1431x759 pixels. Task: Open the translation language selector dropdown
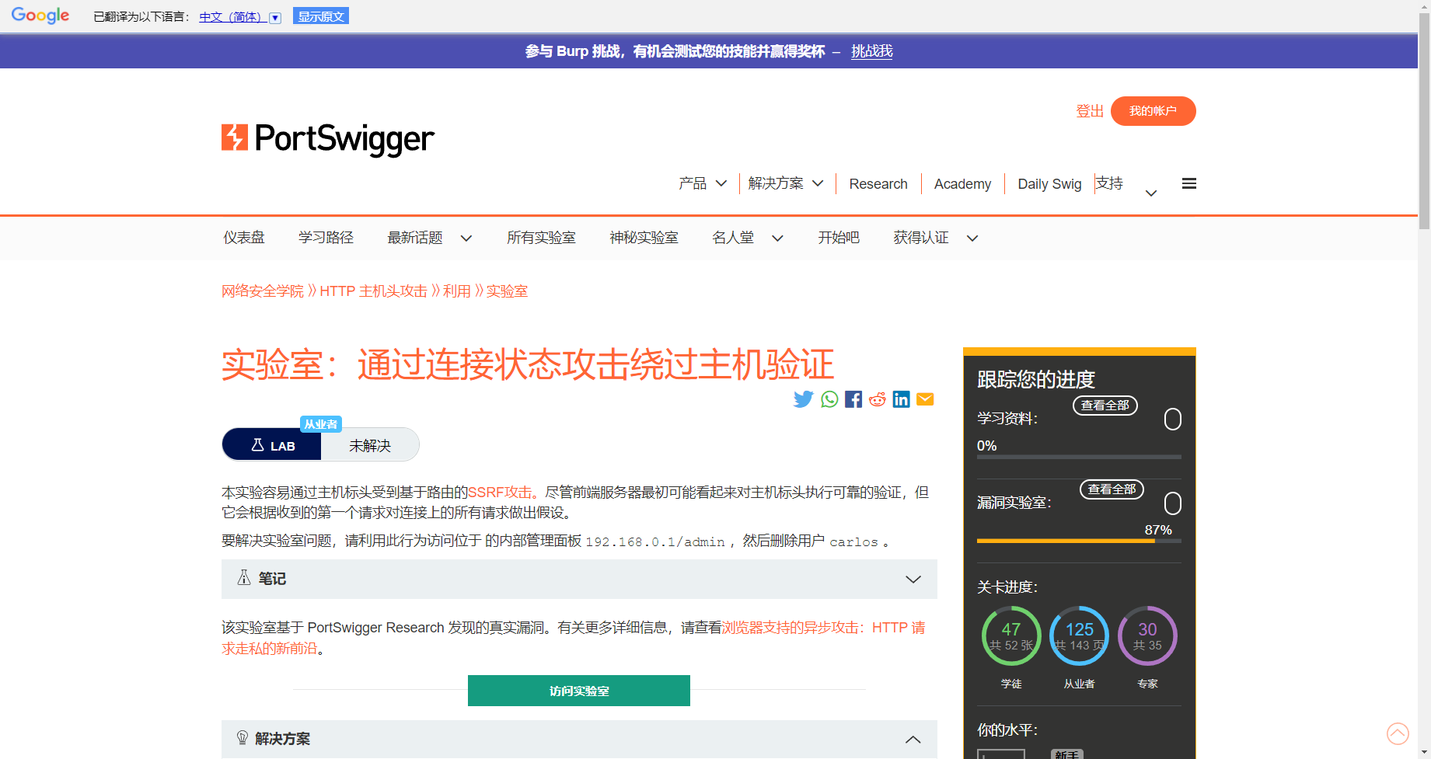pos(275,16)
